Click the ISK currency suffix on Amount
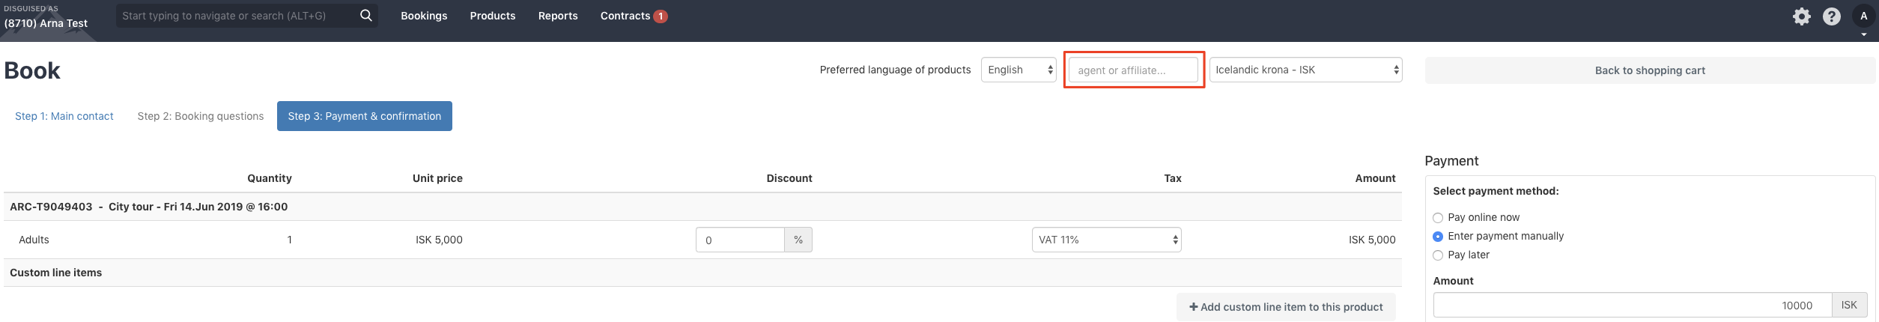The image size is (1879, 322). [1848, 306]
